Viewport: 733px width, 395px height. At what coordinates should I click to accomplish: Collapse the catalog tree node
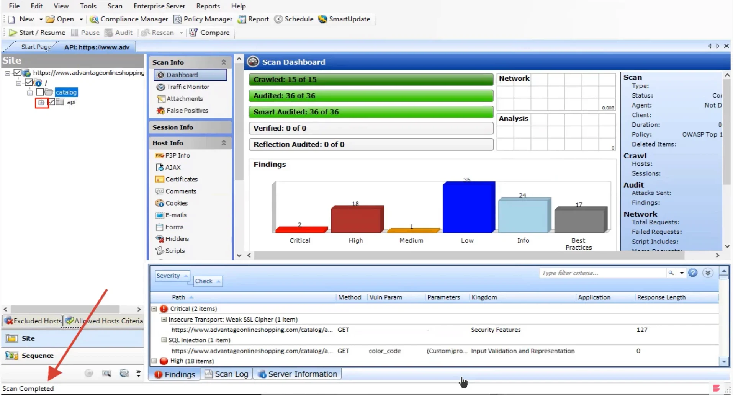tap(30, 93)
